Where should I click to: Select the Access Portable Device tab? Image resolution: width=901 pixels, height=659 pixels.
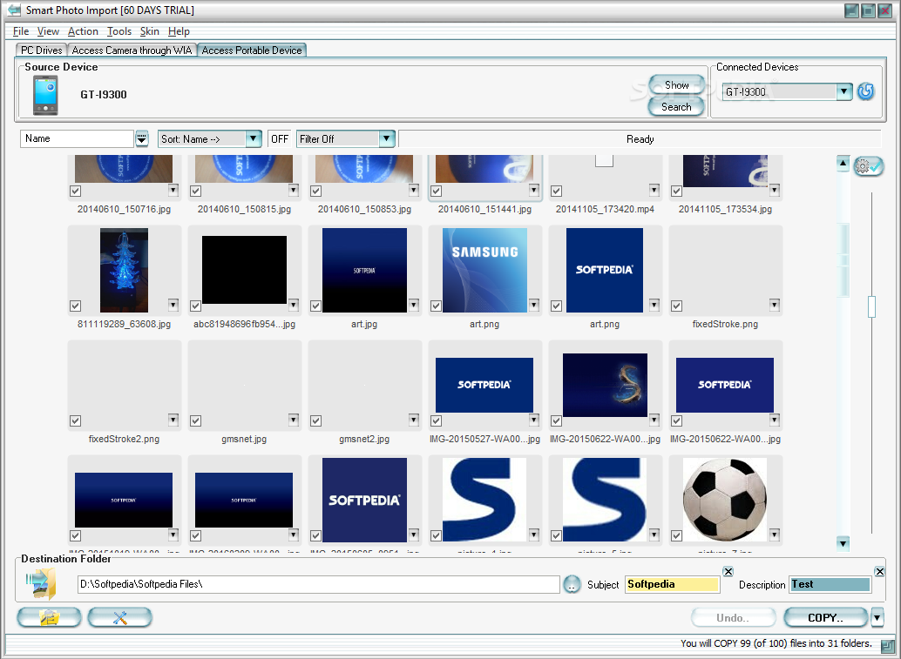(252, 50)
